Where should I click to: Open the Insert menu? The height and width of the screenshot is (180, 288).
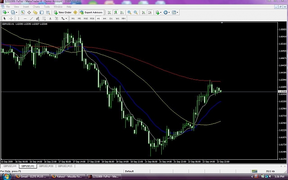point(26,7)
